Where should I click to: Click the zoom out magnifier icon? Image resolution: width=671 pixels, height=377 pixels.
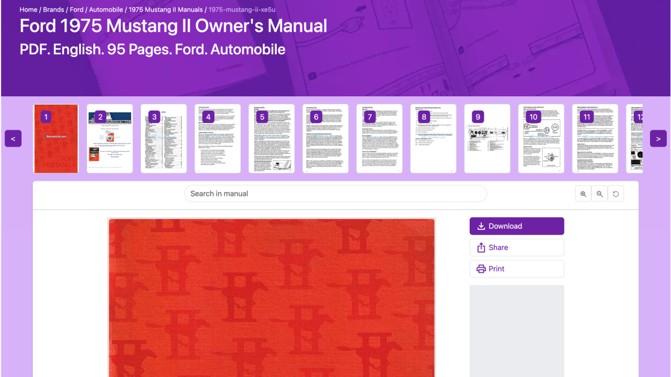pos(599,194)
